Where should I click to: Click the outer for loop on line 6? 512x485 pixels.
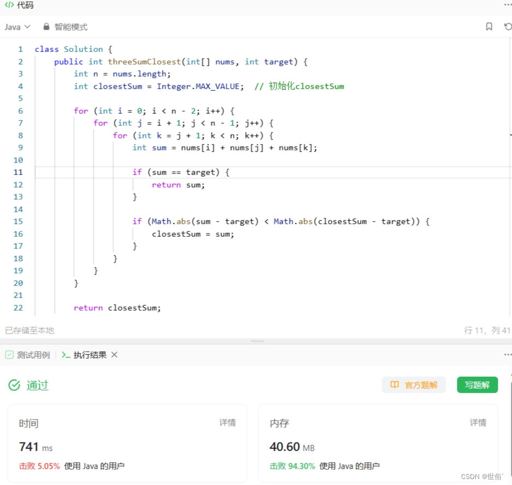click(154, 111)
